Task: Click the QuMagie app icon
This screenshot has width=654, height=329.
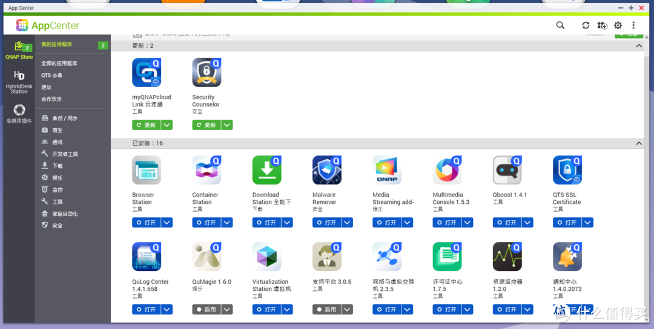Action: (x=206, y=256)
